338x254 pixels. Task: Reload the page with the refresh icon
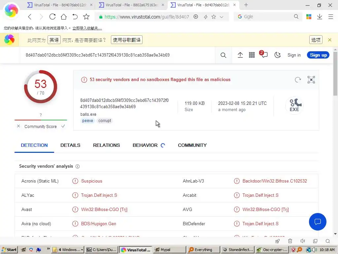click(52, 17)
